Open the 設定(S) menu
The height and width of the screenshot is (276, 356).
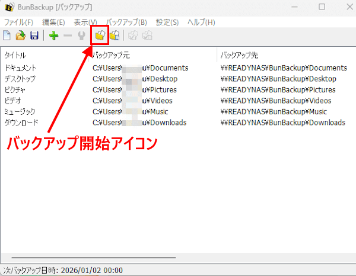[x=167, y=22]
